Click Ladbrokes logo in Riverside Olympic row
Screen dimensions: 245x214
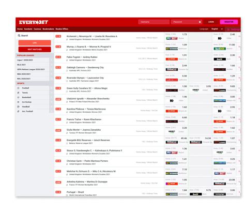tap(172, 80)
